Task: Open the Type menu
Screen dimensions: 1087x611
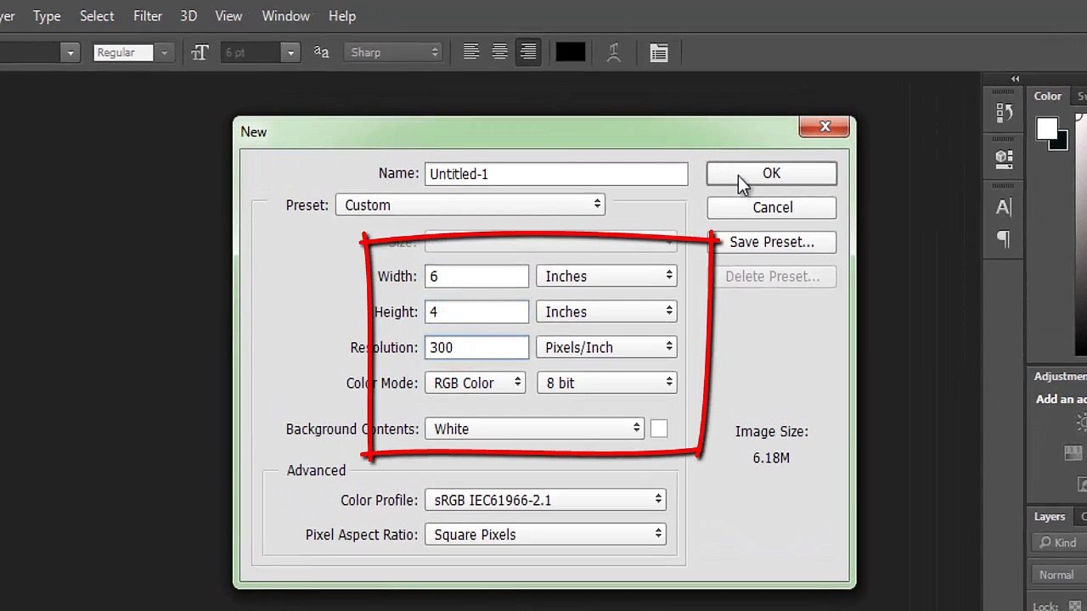Action: click(x=47, y=16)
